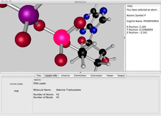Click the large black carbon atom below phosphorus
161x116 pixels.
tap(82, 53)
